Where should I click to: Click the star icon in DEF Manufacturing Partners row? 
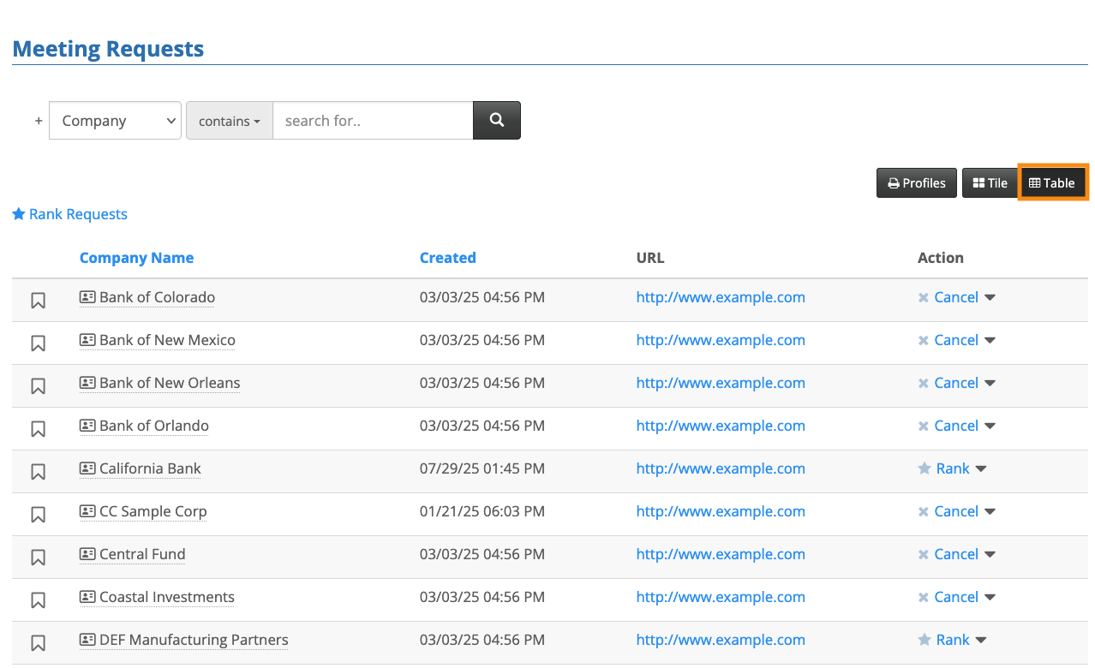[x=924, y=640]
